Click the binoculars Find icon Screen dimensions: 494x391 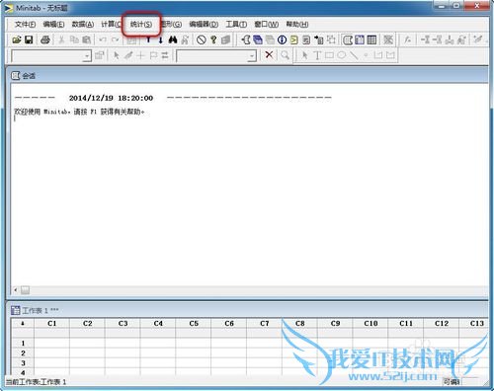pos(173,39)
